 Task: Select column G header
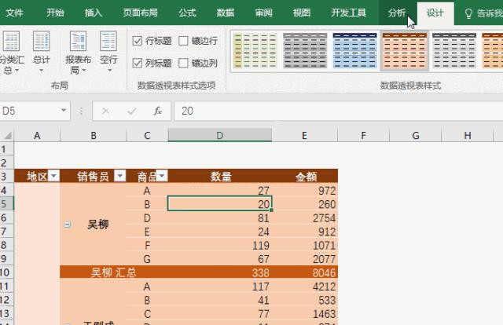coord(416,136)
